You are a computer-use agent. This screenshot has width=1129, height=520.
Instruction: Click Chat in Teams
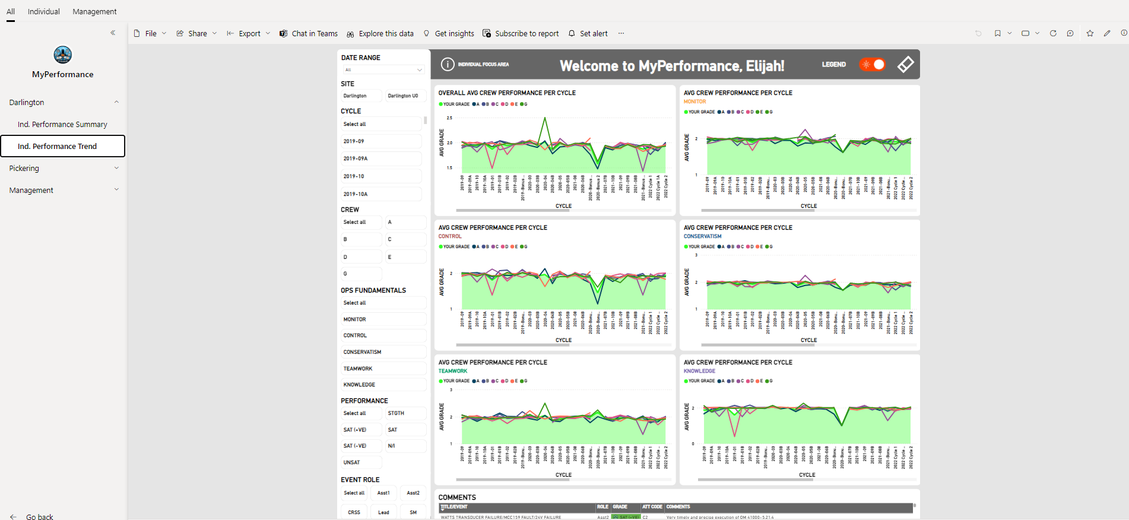coord(309,34)
